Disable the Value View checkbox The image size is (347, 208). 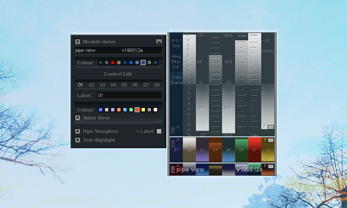tap(77, 117)
